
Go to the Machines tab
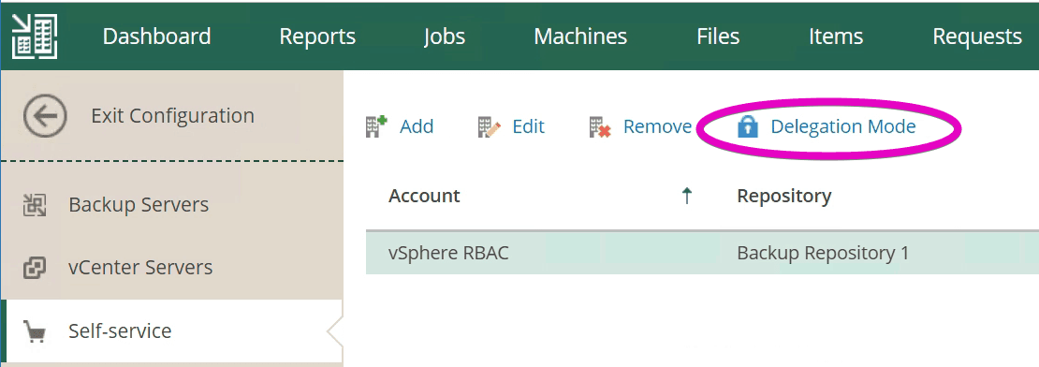(580, 37)
